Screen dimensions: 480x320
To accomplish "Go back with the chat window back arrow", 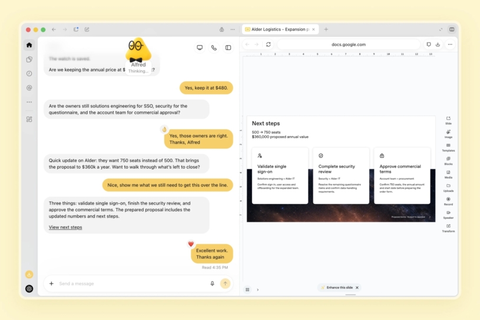I will [x=54, y=29].
